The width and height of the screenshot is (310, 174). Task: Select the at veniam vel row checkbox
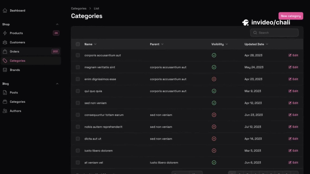click(x=78, y=163)
